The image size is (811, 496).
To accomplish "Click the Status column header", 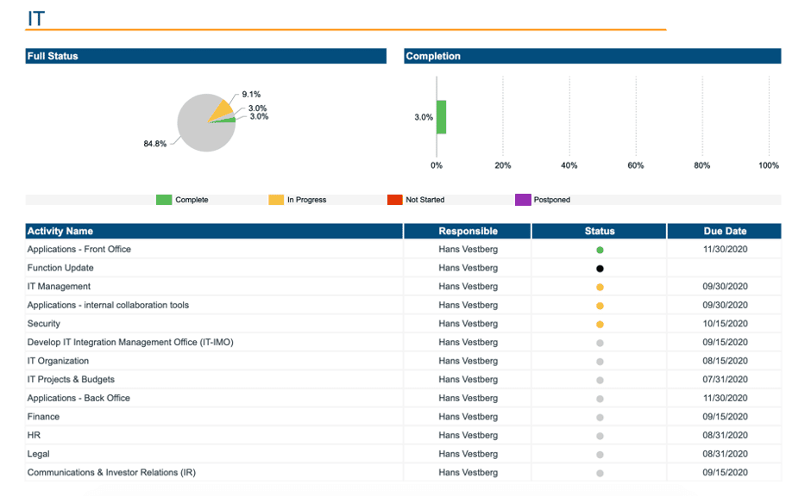I will coord(599,232).
